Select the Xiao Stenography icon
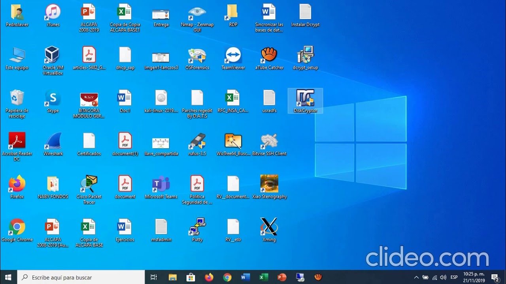The image size is (506, 284). (269, 187)
